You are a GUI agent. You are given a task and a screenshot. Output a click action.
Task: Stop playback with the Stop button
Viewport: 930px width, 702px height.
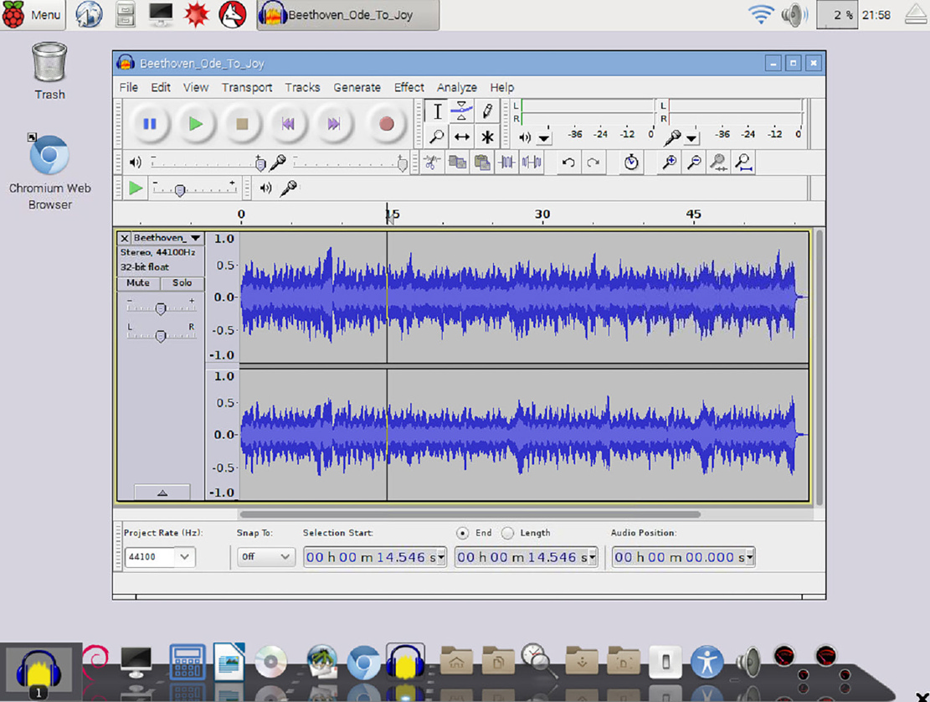click(x=242, y=124)
